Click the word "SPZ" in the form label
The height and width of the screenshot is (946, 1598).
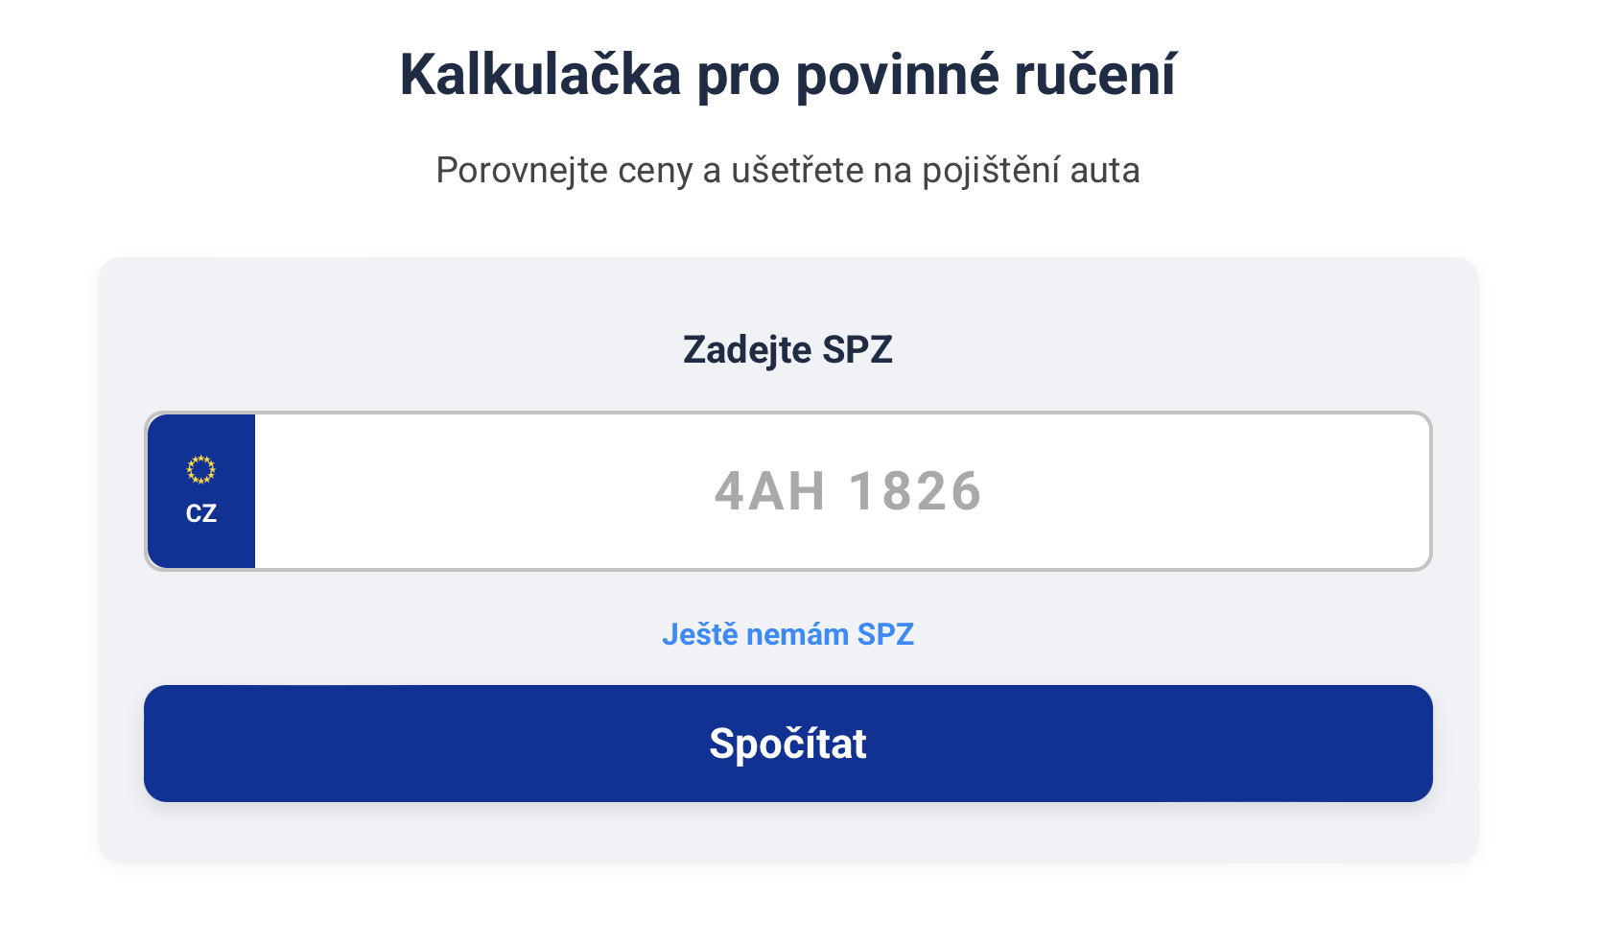(x=858, y=349)
